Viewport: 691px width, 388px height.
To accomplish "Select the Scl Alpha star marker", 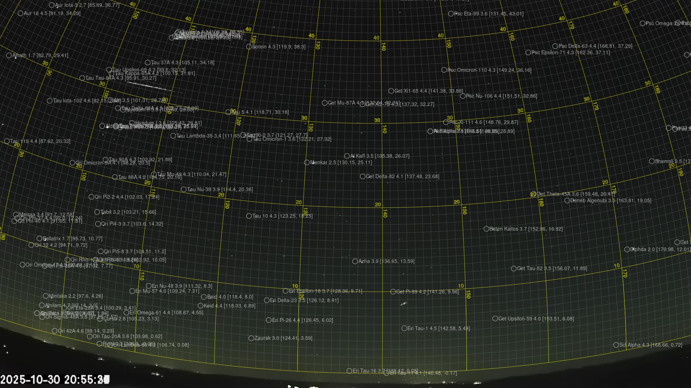I will 616,345.
